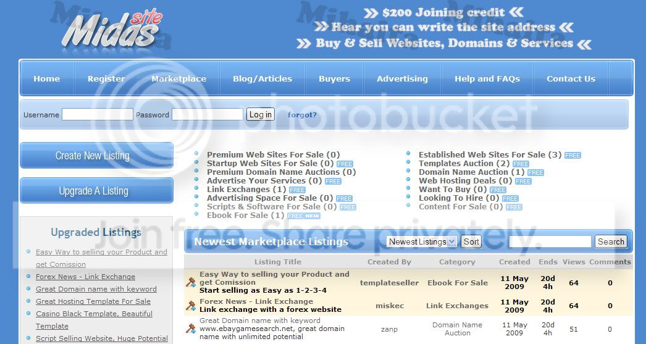Click Create New Listing button

point(96,156)
